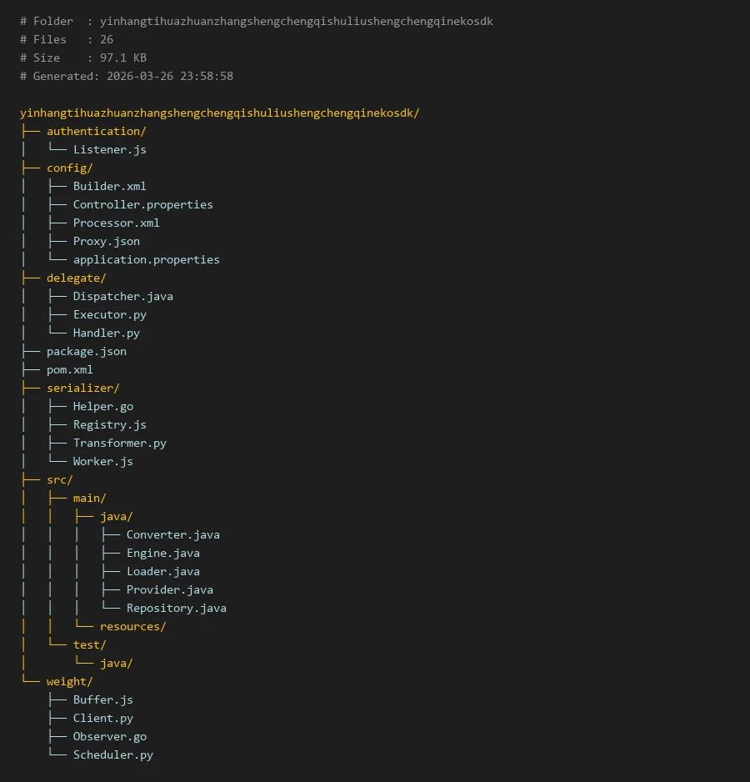750x782 pixels.
Task: Open the Proxy.json file
Action: pos(106,241)
